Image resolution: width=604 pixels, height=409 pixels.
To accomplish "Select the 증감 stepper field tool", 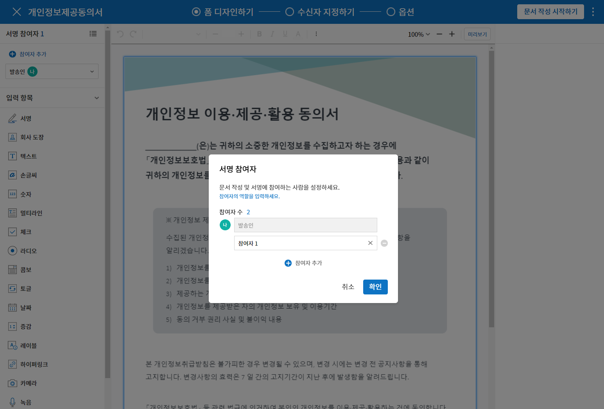I will pos(20,326).
